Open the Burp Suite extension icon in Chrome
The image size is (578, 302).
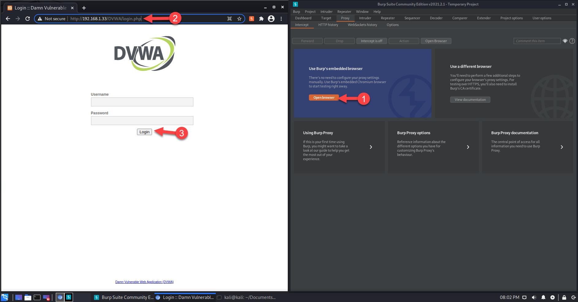252,19
